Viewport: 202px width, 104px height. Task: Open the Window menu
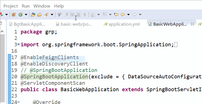click(x=42, y=6)
